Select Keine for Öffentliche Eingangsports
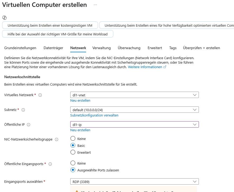Screen dimensions: 234x192 pyautogui.click(x=73, y=163)
